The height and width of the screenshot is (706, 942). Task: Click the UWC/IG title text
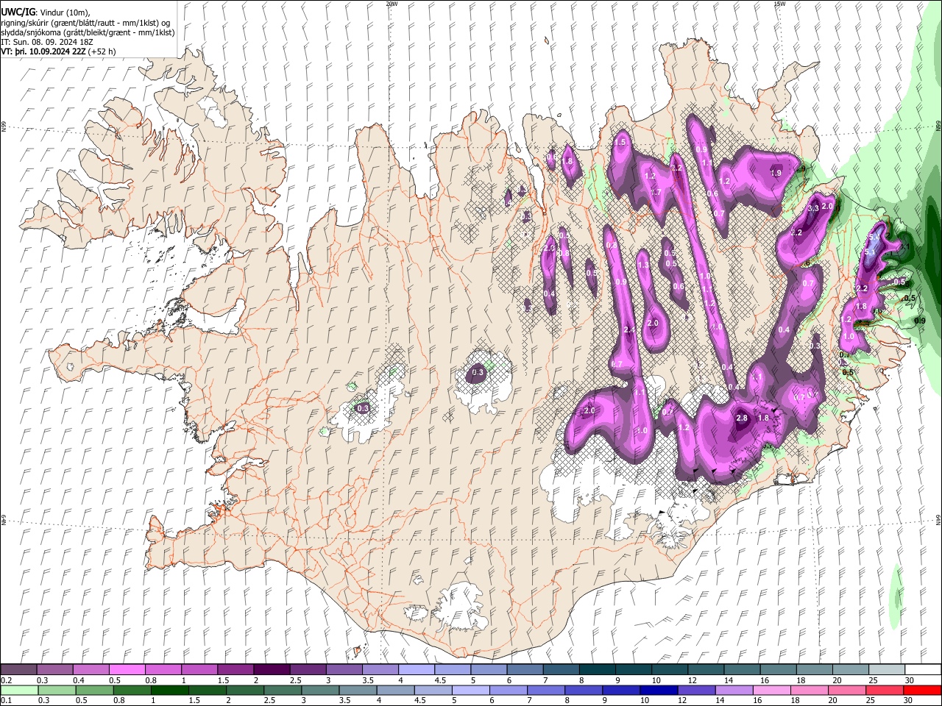coord(18,12)
